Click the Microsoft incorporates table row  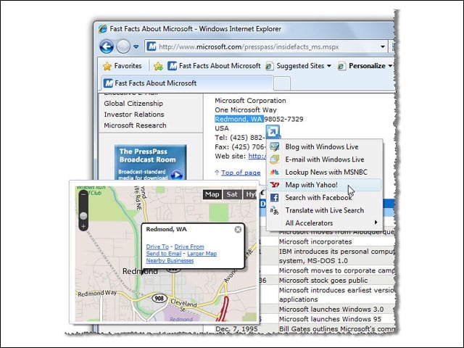(315, 241)
